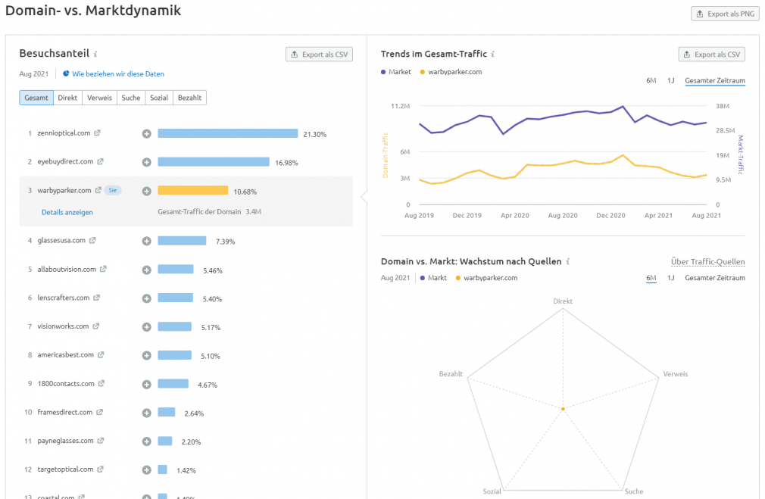Expand 1800contacts.com with plus icon

click(146, 385)
